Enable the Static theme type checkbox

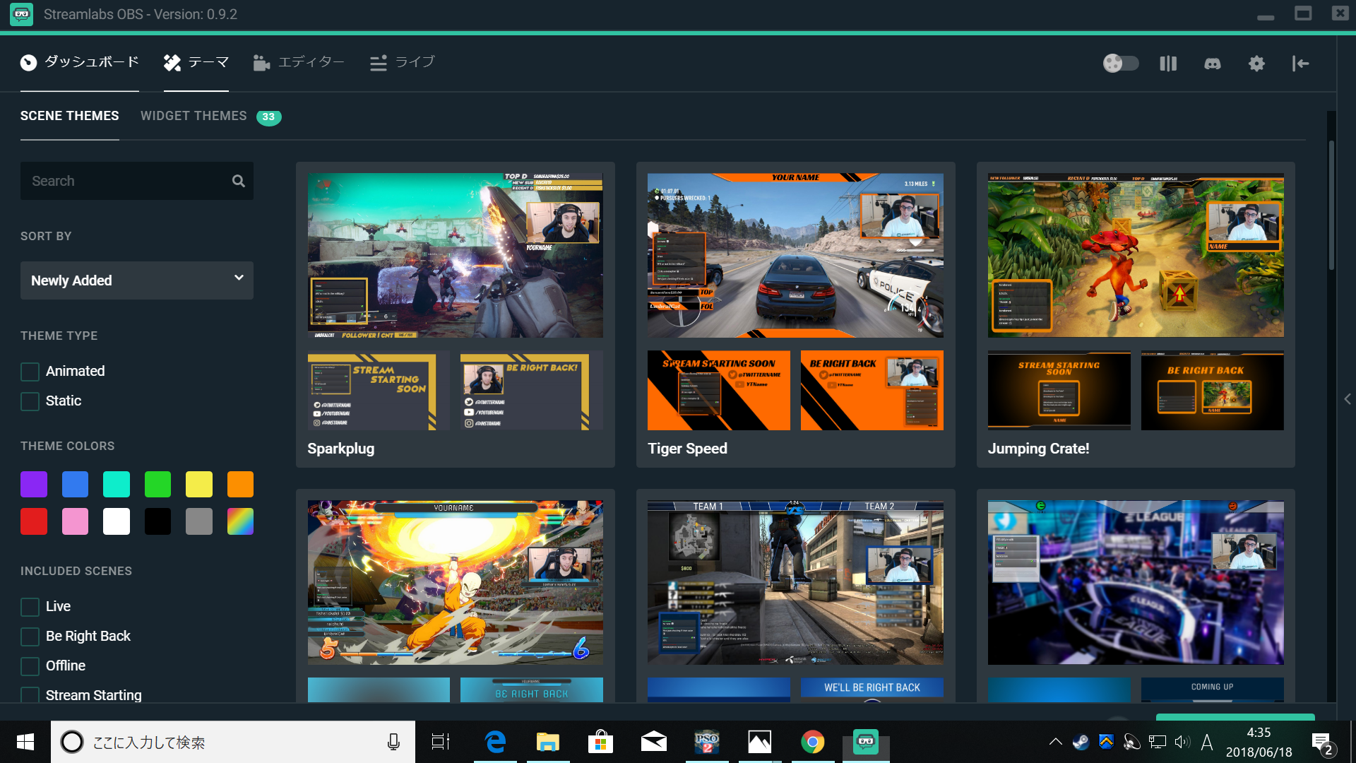(x=30, y=401)
